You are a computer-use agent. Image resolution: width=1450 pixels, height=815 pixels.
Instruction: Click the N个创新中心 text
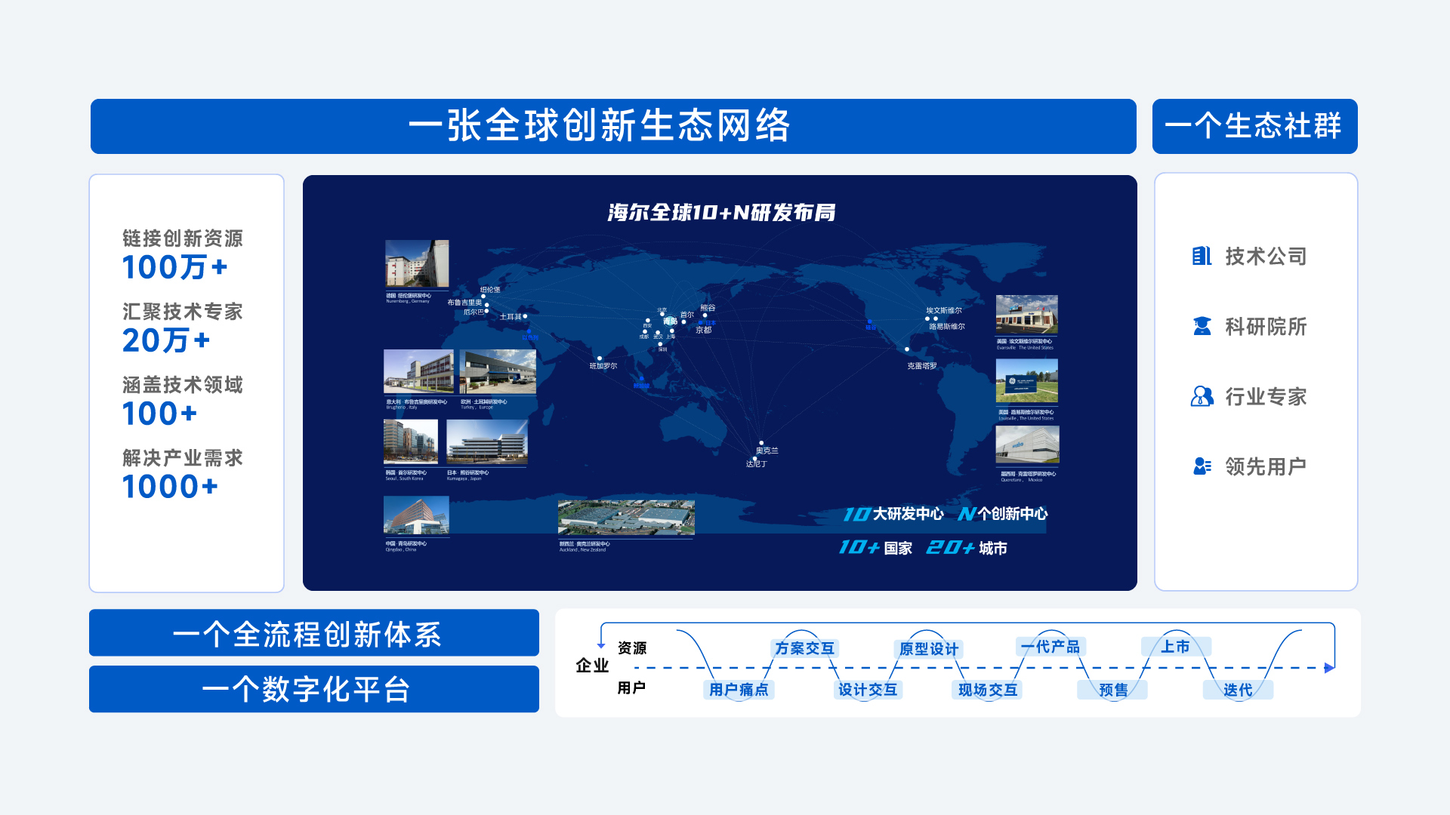(x=1003, y=514)
